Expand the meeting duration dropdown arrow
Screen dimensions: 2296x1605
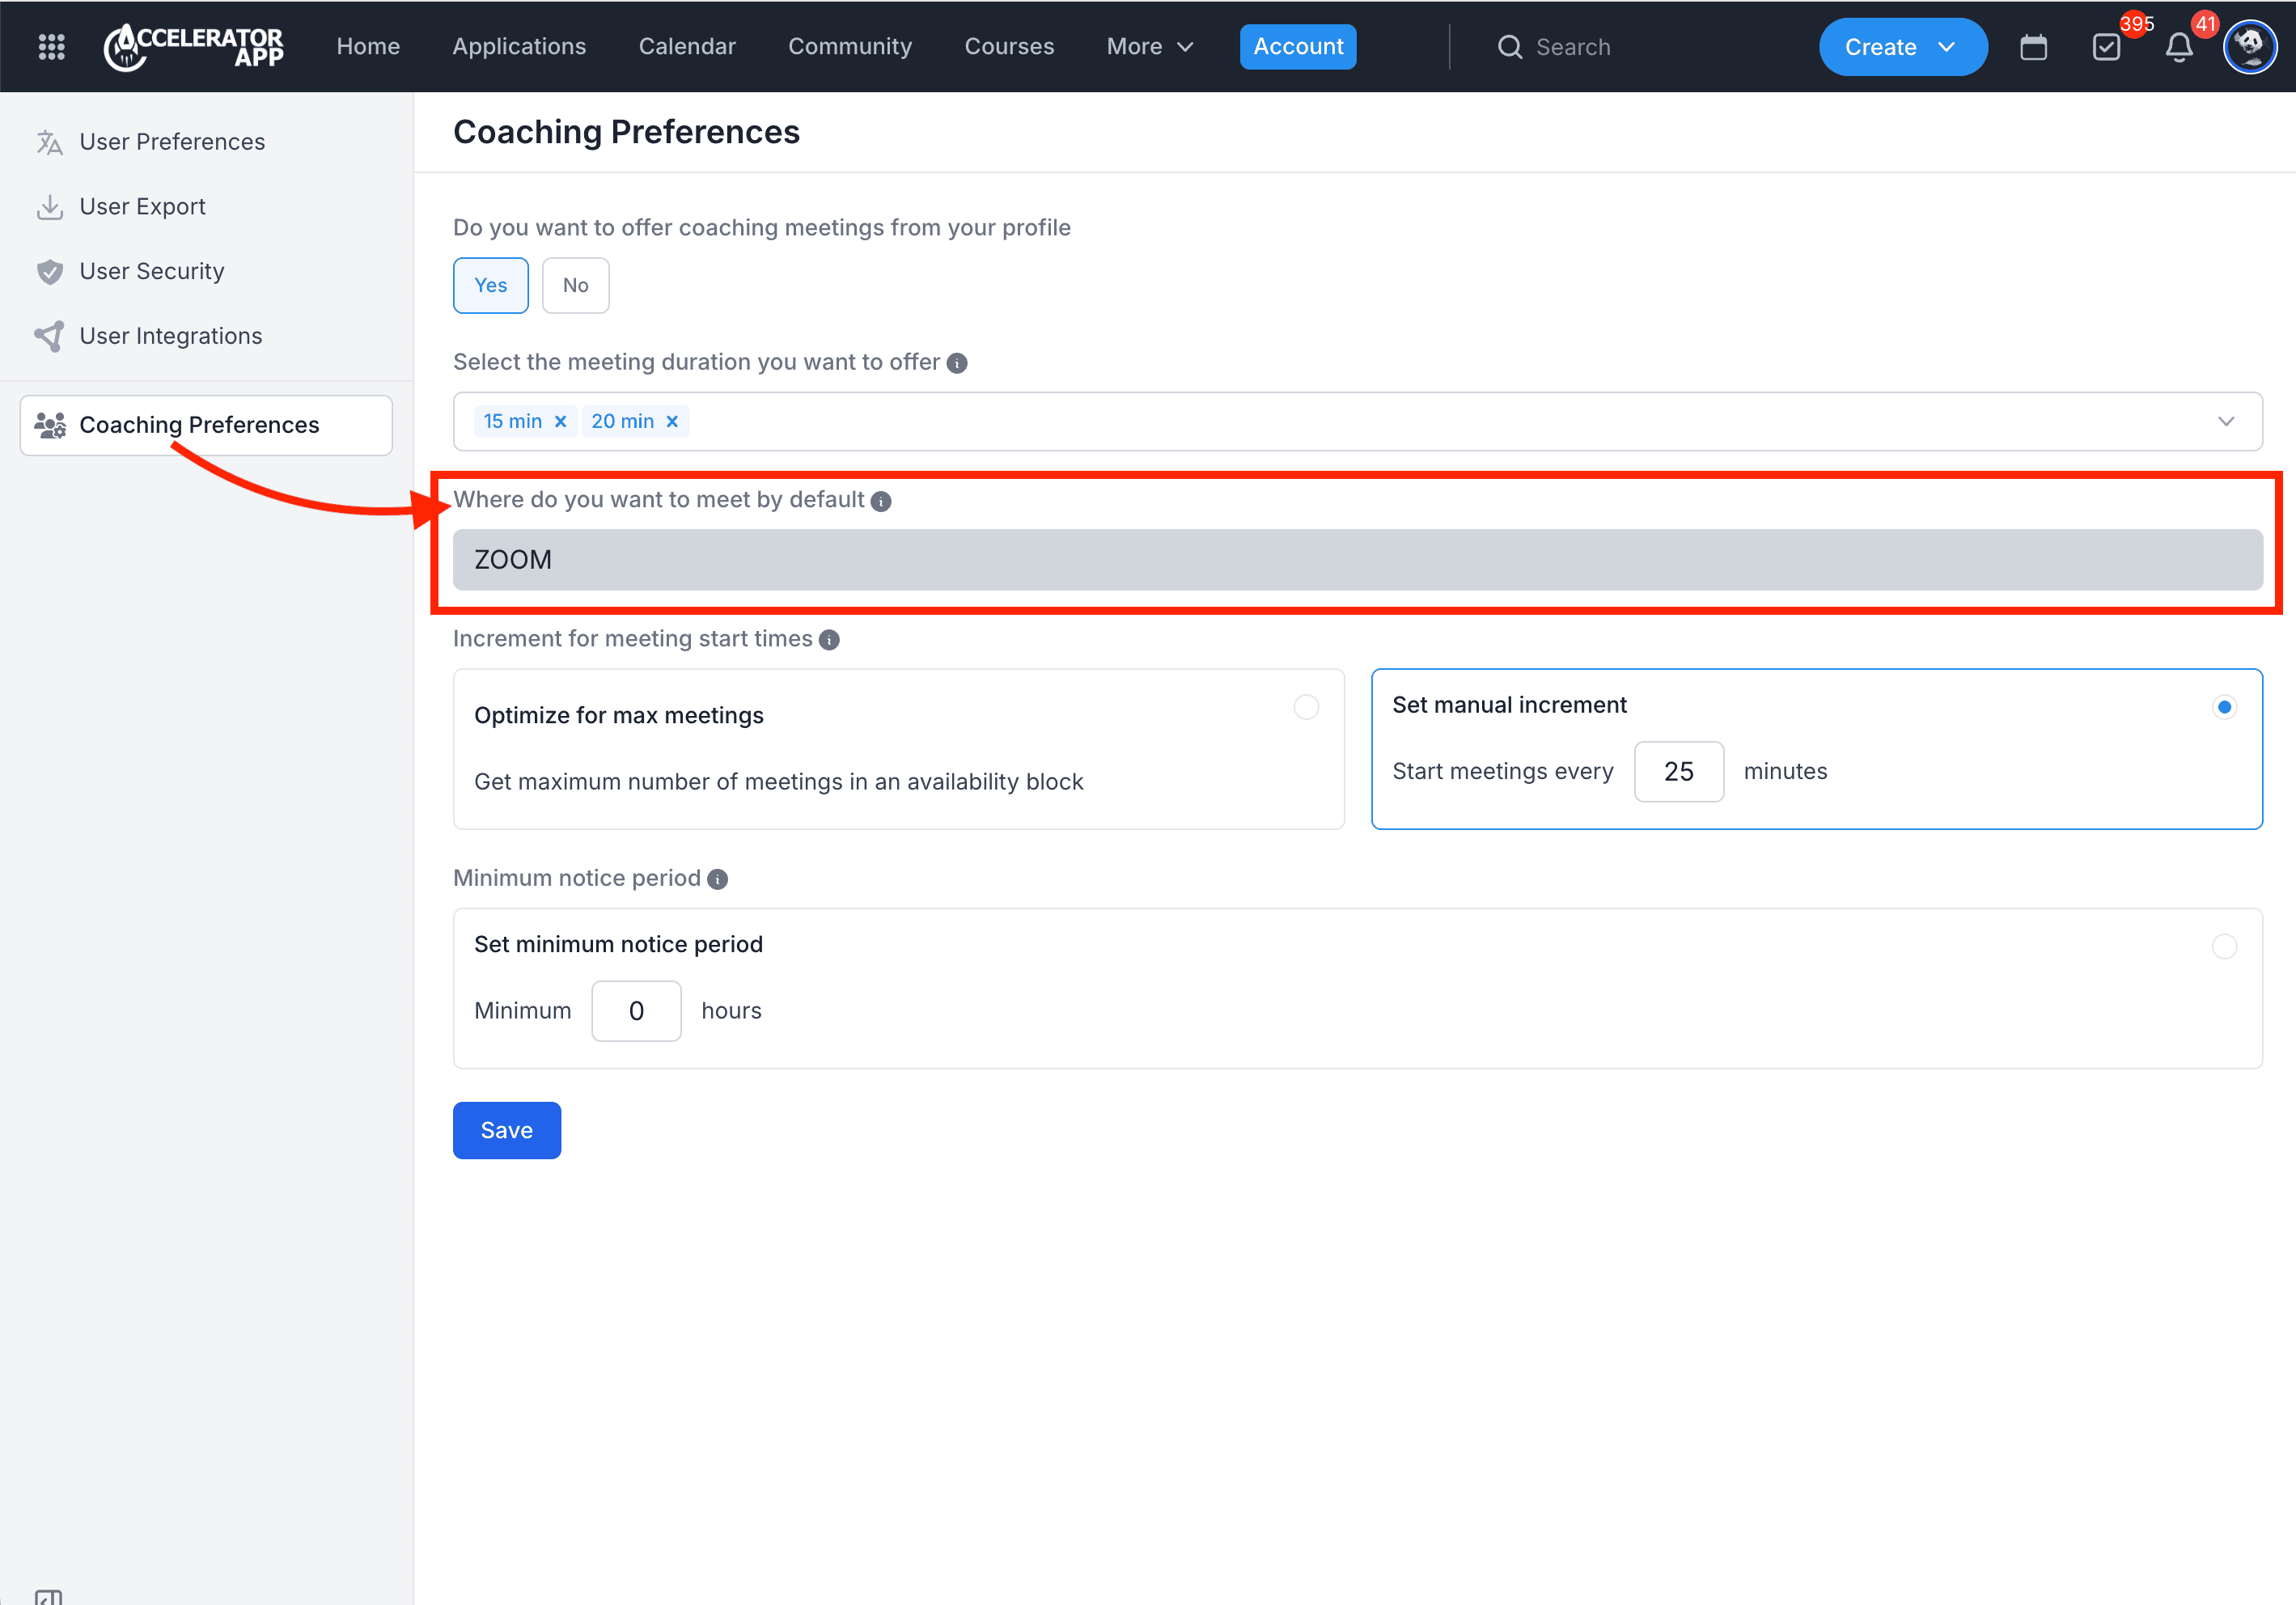coord(2226,422)
